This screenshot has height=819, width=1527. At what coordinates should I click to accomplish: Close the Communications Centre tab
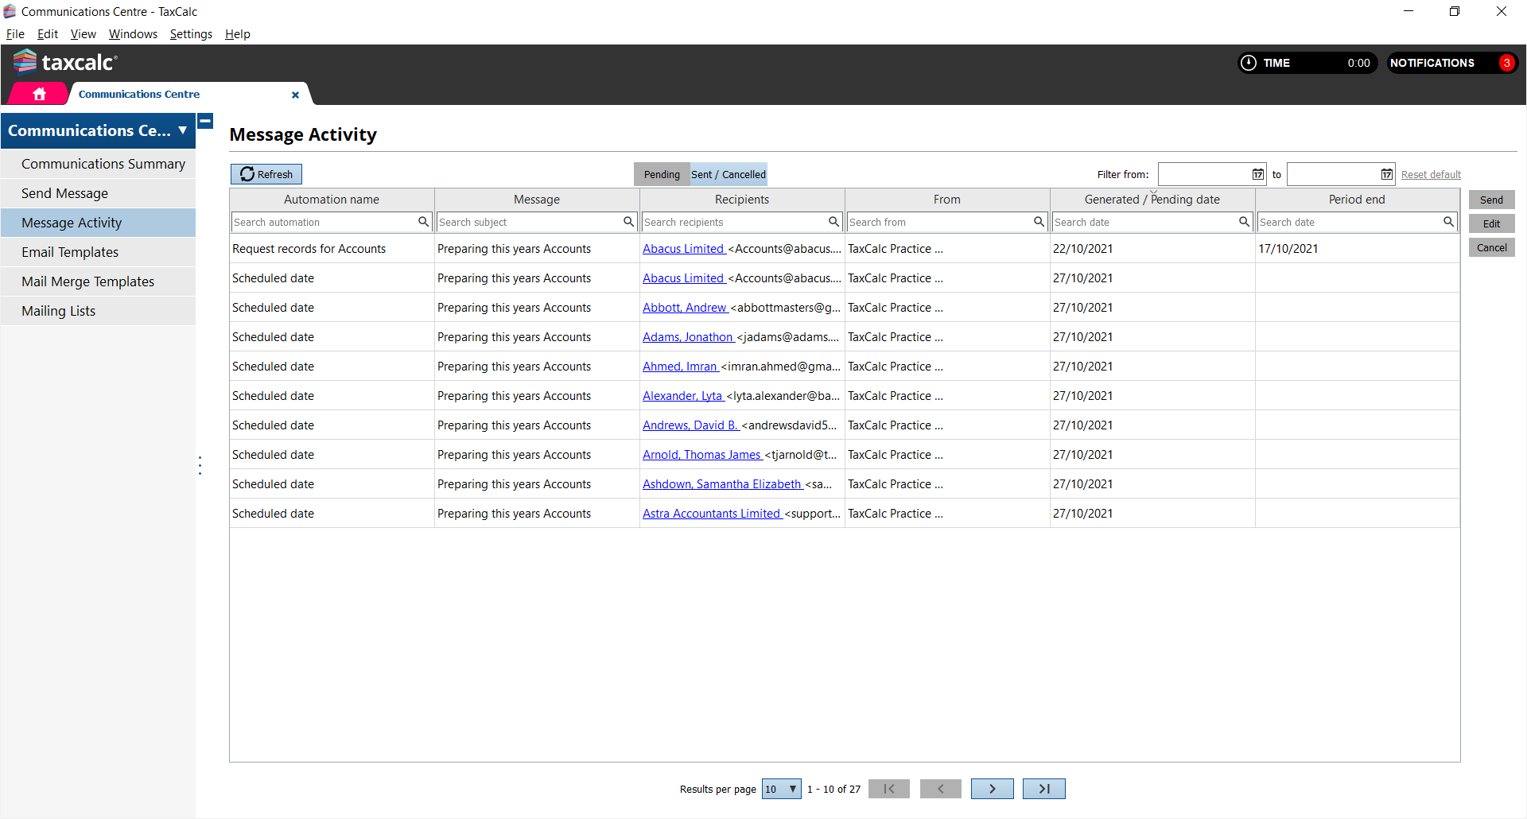[295, 95]
